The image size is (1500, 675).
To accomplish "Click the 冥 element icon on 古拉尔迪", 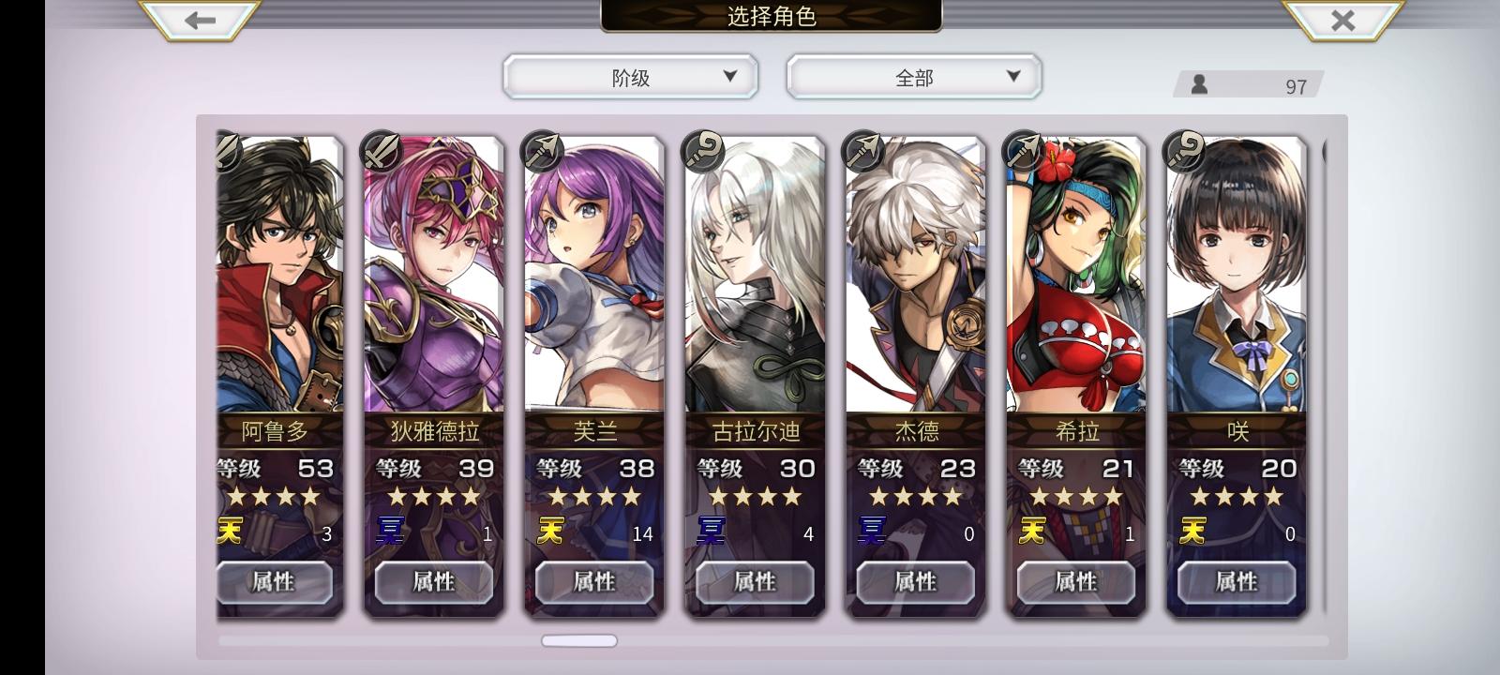I will click(711, 532).
